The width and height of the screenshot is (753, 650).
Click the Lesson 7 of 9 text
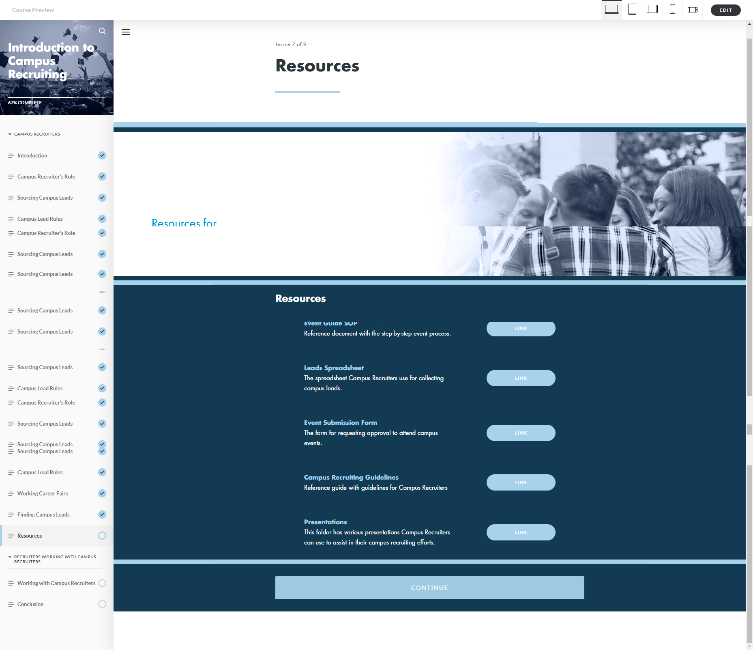click(x=291, y=45)
